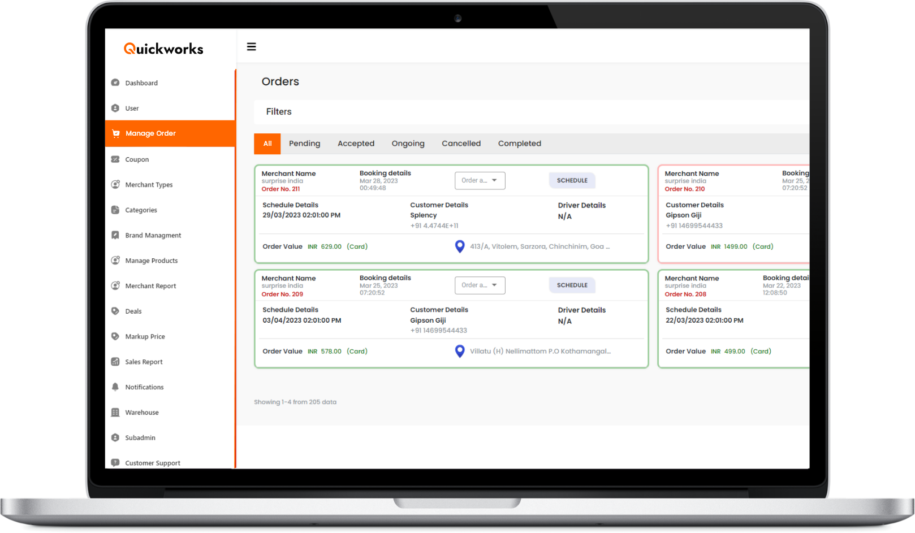The width and height of the screenshot is (915, 533).
Task: Open Sales Report page
Action: click(144, 362)
